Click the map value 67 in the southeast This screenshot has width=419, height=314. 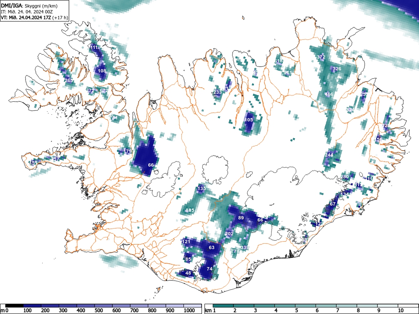coord(333,204)
